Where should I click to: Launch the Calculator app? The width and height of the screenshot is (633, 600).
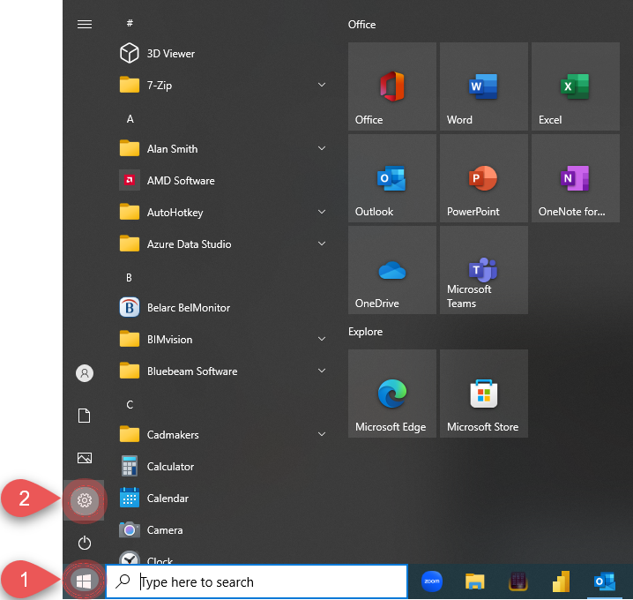point(224,466)
